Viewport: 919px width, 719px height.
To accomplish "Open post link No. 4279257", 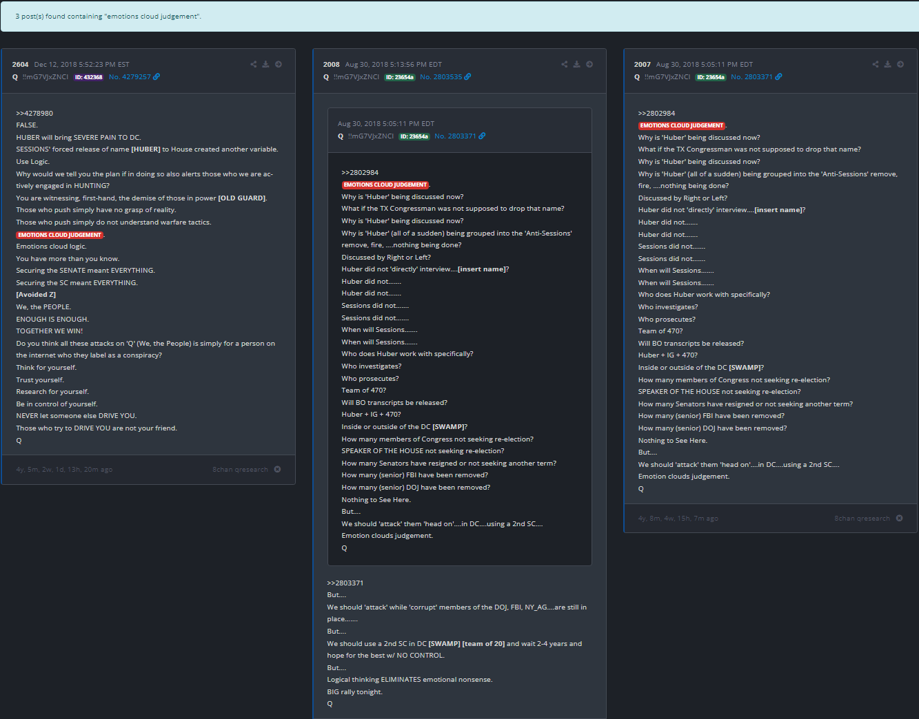I will coord(130,76).
